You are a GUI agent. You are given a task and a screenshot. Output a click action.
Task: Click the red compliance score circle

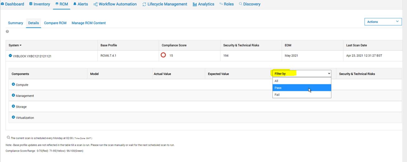(x=163, y=55)
